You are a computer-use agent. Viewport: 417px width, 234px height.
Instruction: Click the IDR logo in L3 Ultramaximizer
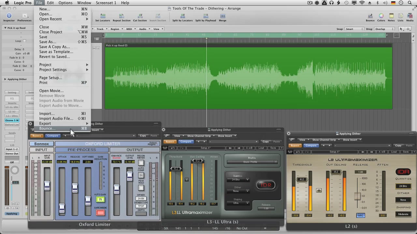click(x=266, y=185)
